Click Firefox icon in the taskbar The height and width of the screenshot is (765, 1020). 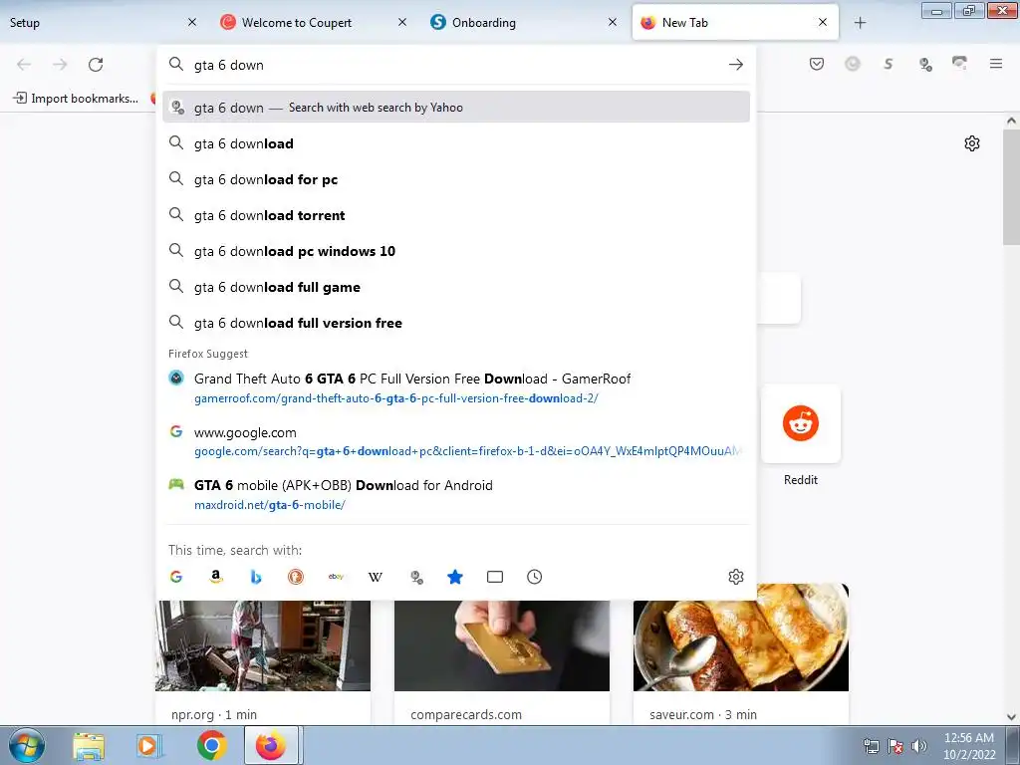(271, 745)
